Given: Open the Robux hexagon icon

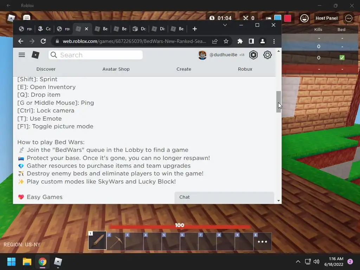Looking at the screenshot, I should click(253, 55).
